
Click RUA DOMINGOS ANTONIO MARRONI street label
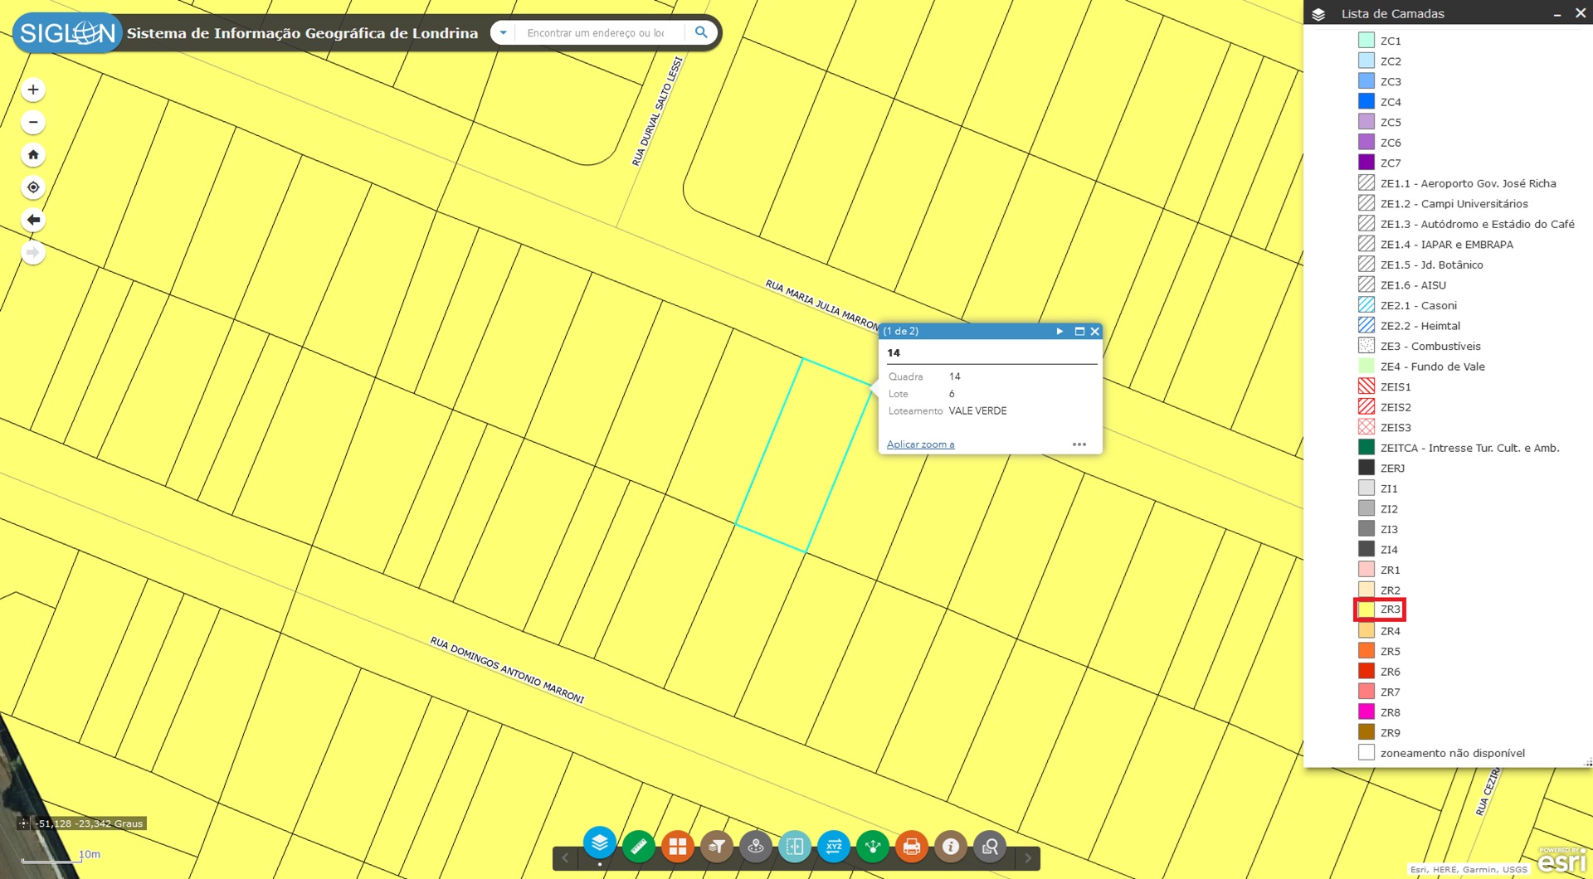[x=507, y=670]
